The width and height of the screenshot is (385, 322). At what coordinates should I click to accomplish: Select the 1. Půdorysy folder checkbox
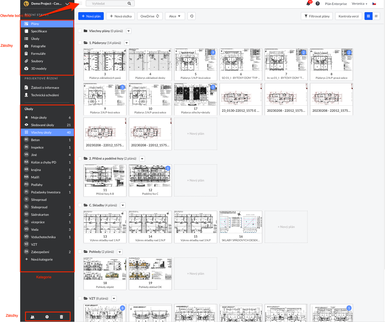[x=80, y=43]
